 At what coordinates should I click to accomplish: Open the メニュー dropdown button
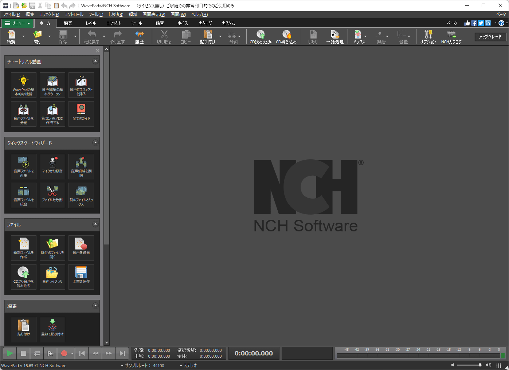[17, 23]
